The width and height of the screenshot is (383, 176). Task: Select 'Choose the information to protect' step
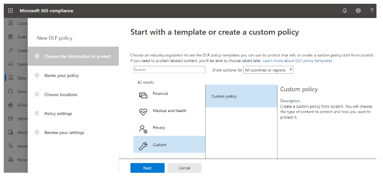point(73,56)
